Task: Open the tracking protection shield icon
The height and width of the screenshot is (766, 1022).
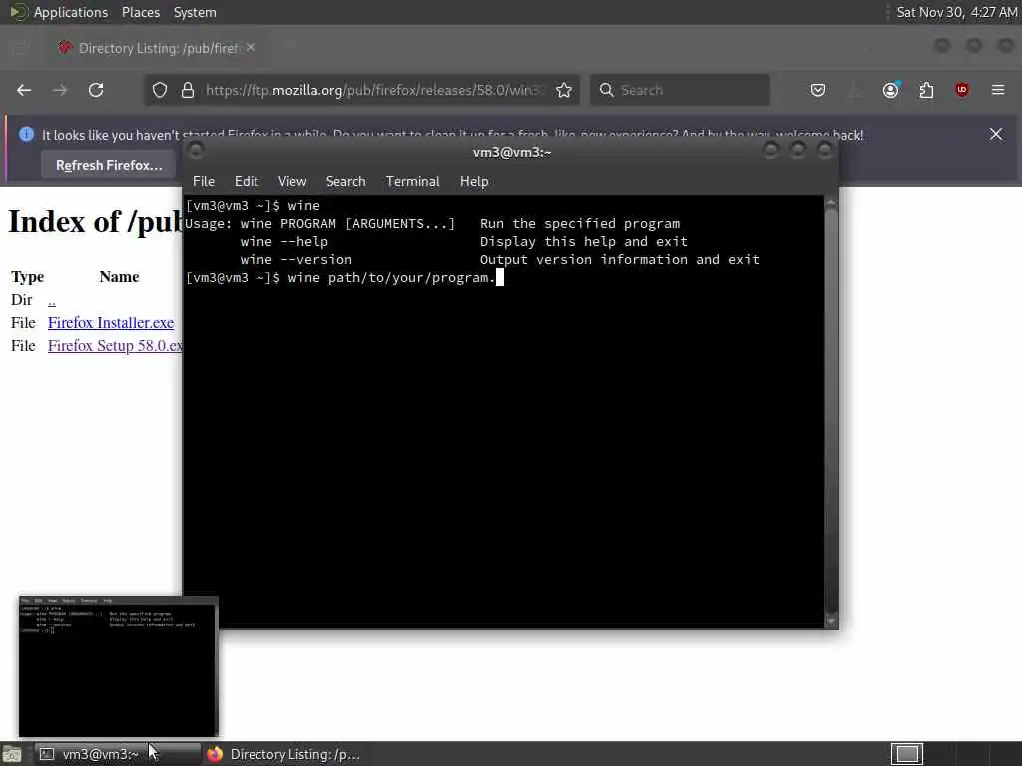Action: [160, 90]
